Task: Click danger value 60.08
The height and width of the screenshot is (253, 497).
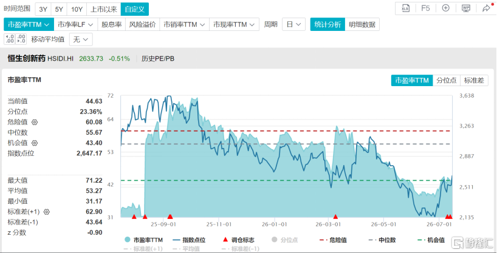Action: (94, 122)
